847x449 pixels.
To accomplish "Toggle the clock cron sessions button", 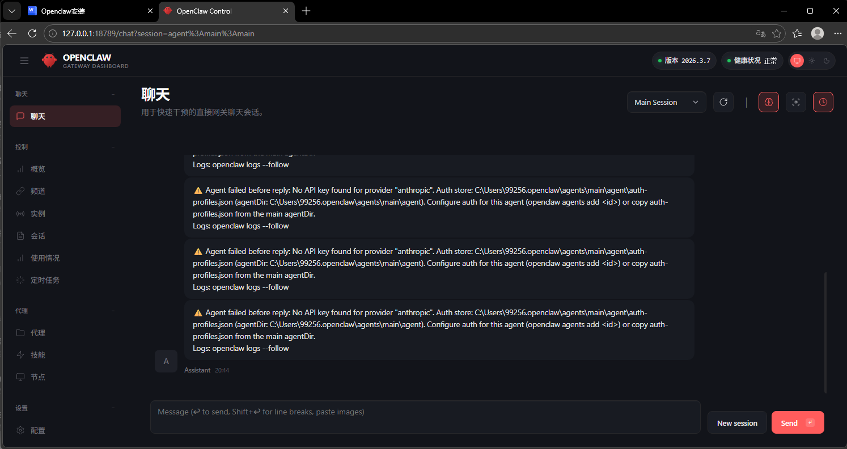I will [823, 102].
